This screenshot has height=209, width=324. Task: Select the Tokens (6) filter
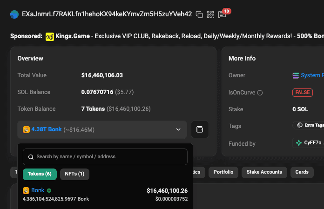(40, 174)
